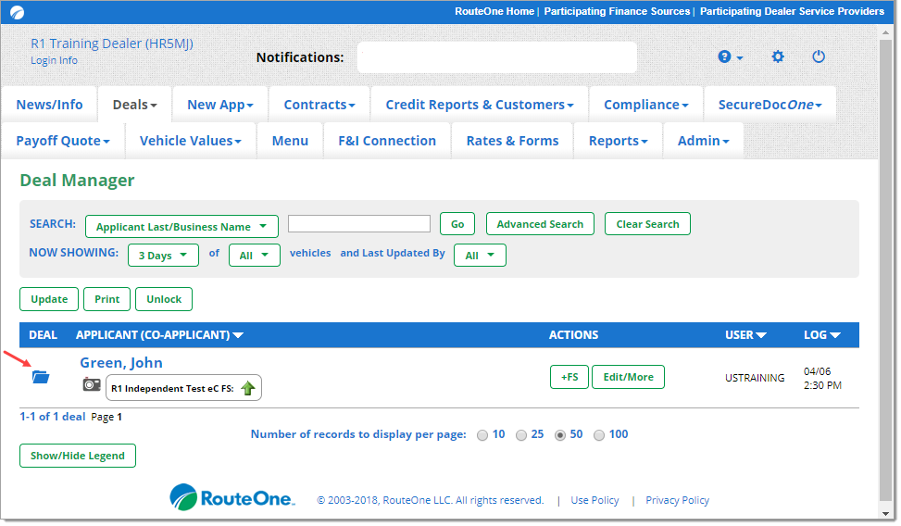Click the RouteOne footer logo

(232, 497)
